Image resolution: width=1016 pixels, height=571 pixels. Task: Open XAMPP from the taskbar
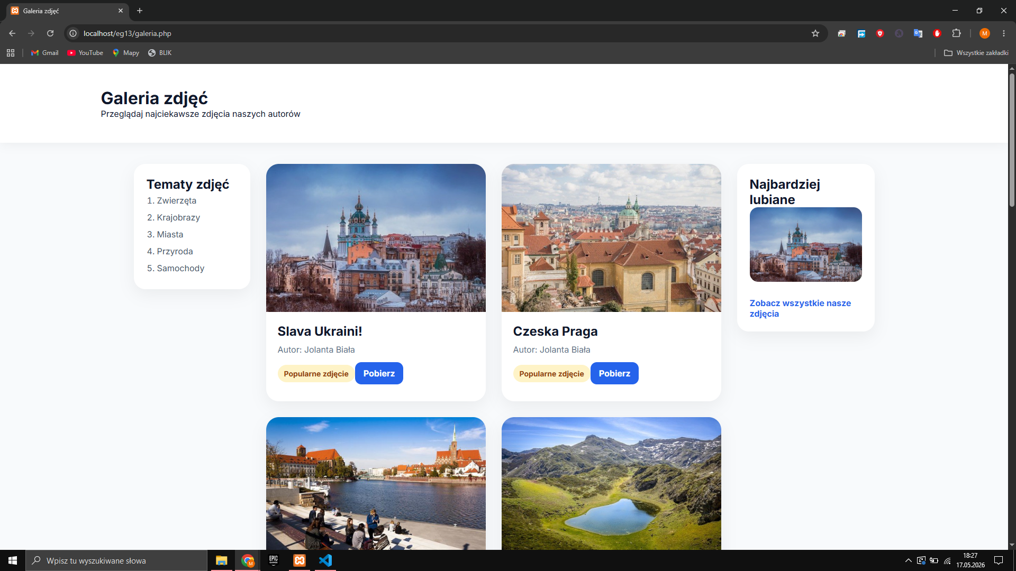(300, 560)
